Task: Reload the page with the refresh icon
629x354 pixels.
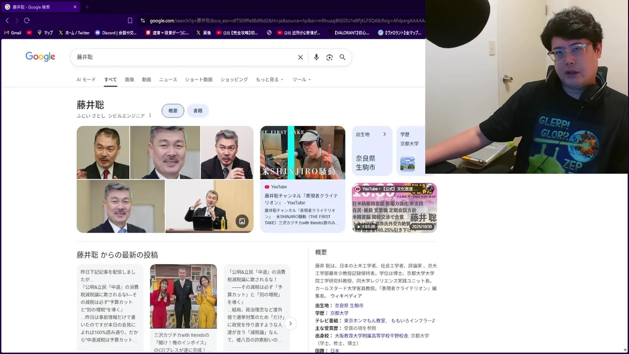Action: coord(27,21)
